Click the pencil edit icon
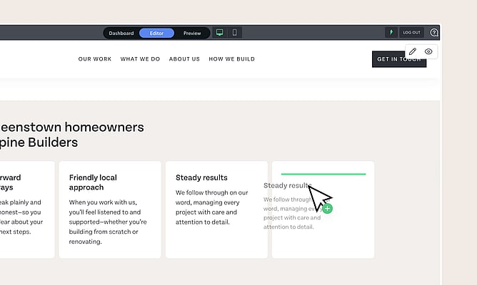Image resolution: width=477 pixels, height=285 pixels. pyautogui.click(x=413, y=52)
